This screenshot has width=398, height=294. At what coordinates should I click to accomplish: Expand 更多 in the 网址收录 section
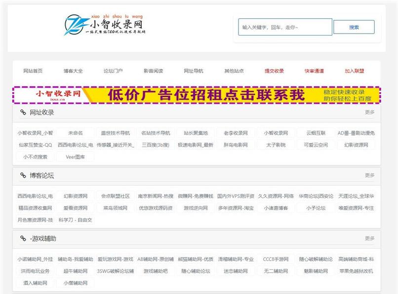click(x=369, y=112)
